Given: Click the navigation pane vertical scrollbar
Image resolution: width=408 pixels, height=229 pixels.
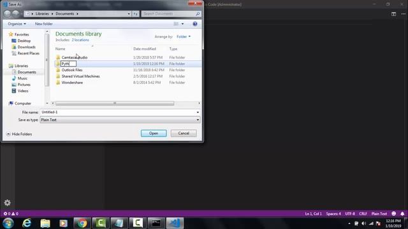Looking at the screenshot, I should tap(47, 60).
